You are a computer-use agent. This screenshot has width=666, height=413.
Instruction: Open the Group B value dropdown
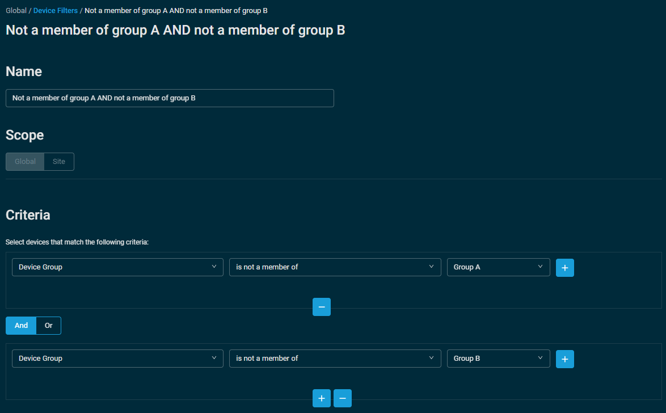coord(498,359)
